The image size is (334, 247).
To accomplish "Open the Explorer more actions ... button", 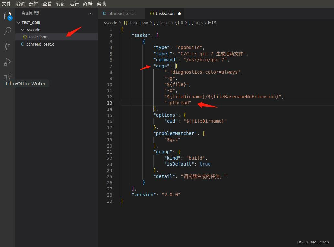I will [91, 13].
